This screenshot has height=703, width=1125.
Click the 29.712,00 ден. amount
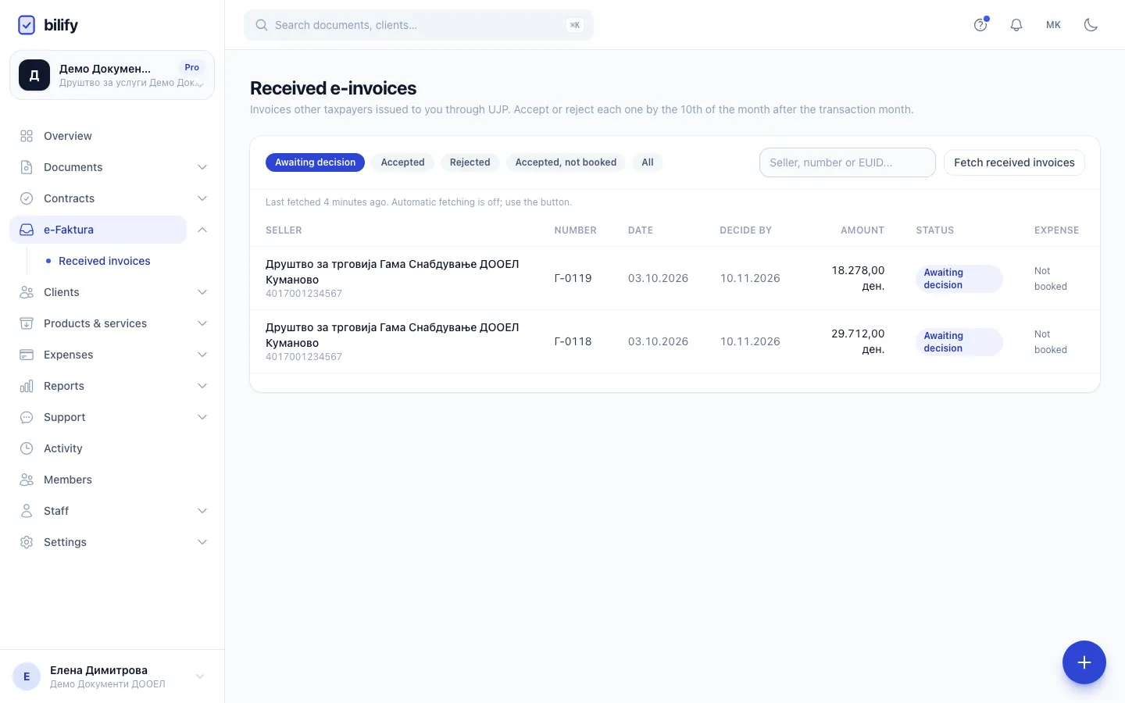[x=858, y=341]
